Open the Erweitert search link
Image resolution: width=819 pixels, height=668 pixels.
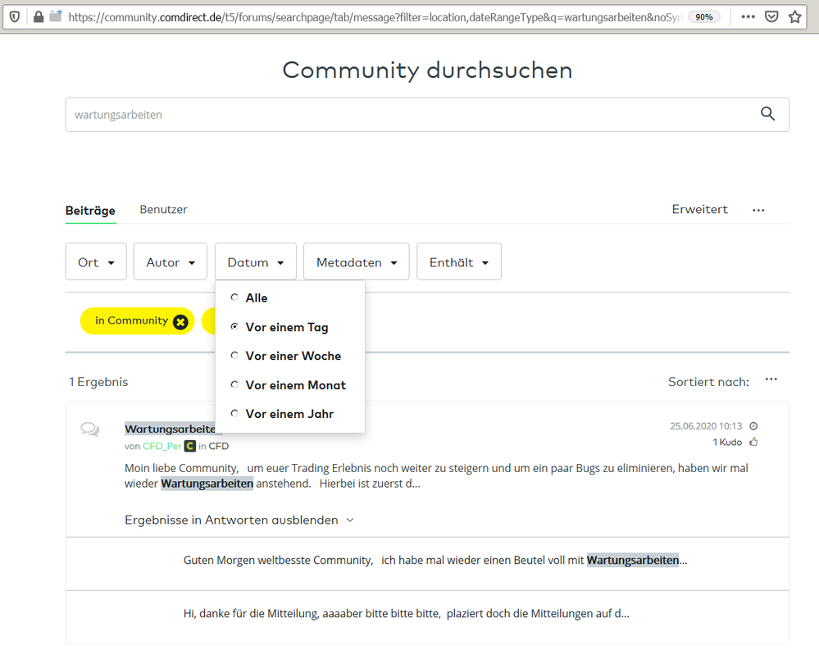[699, 210]
